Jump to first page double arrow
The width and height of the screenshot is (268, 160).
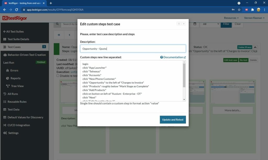tap(59, 35)
